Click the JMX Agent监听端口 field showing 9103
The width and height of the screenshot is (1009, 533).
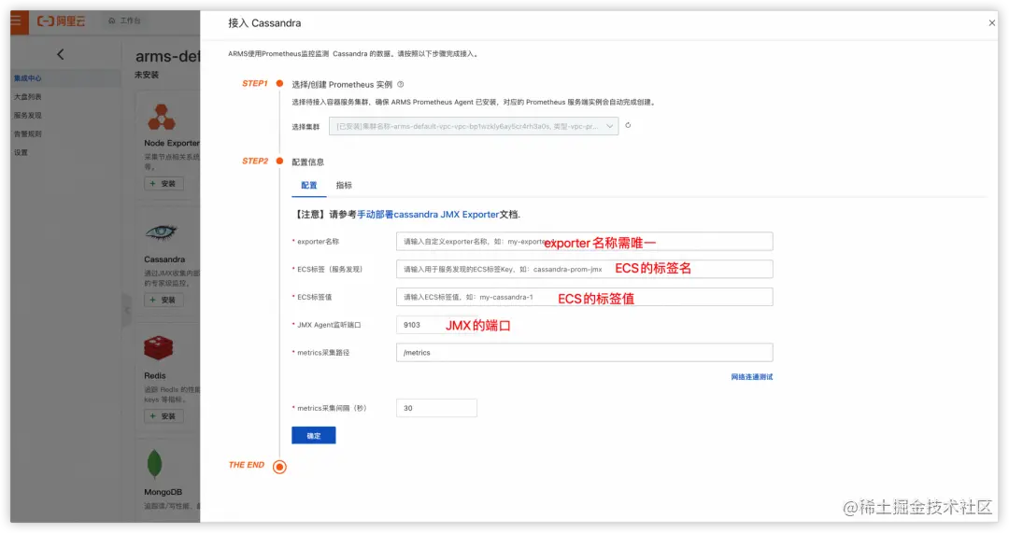(x=419, y=325)
